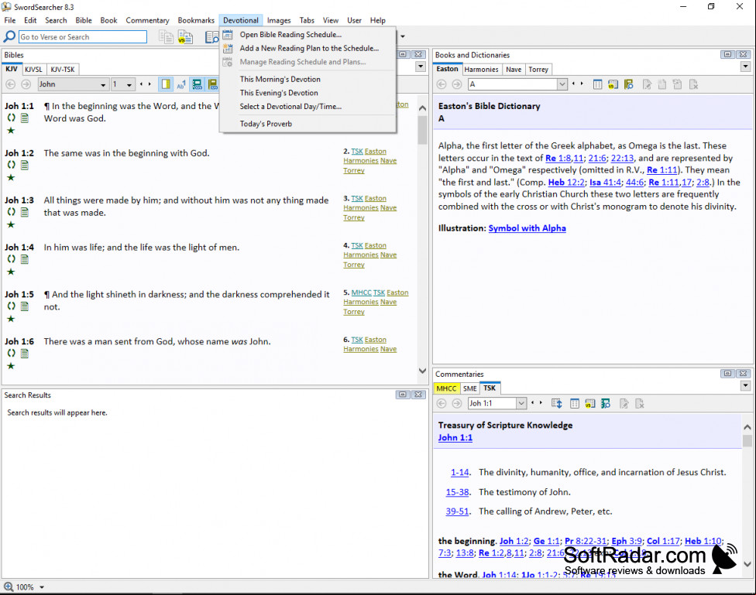
Task: Expand the Joh 1:1 commentary verse combo box
Action: 521,403
